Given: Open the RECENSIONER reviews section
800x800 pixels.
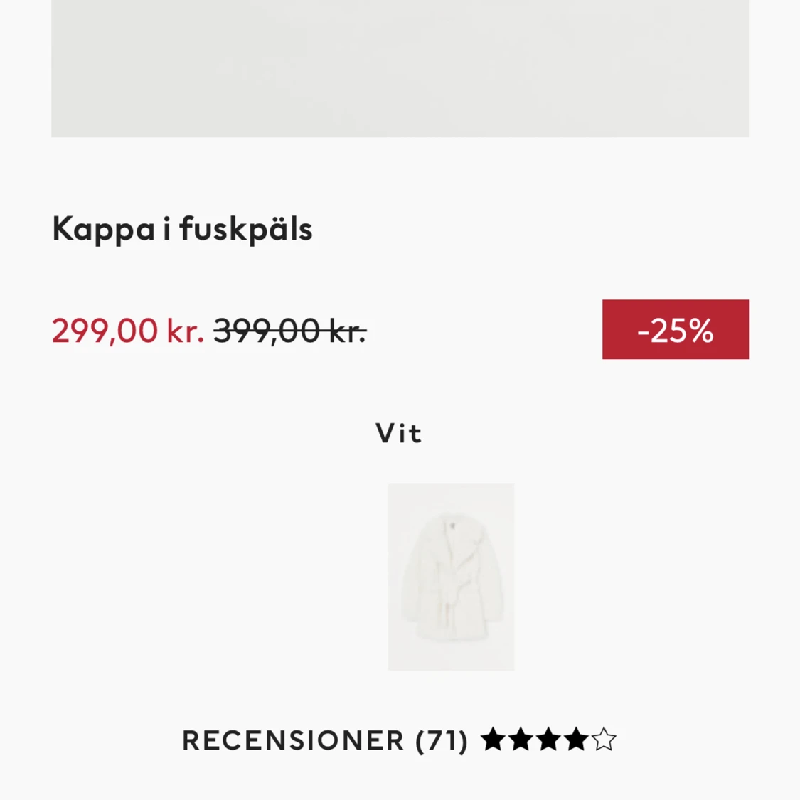Looking at the screenshot, I should (400, 740).
